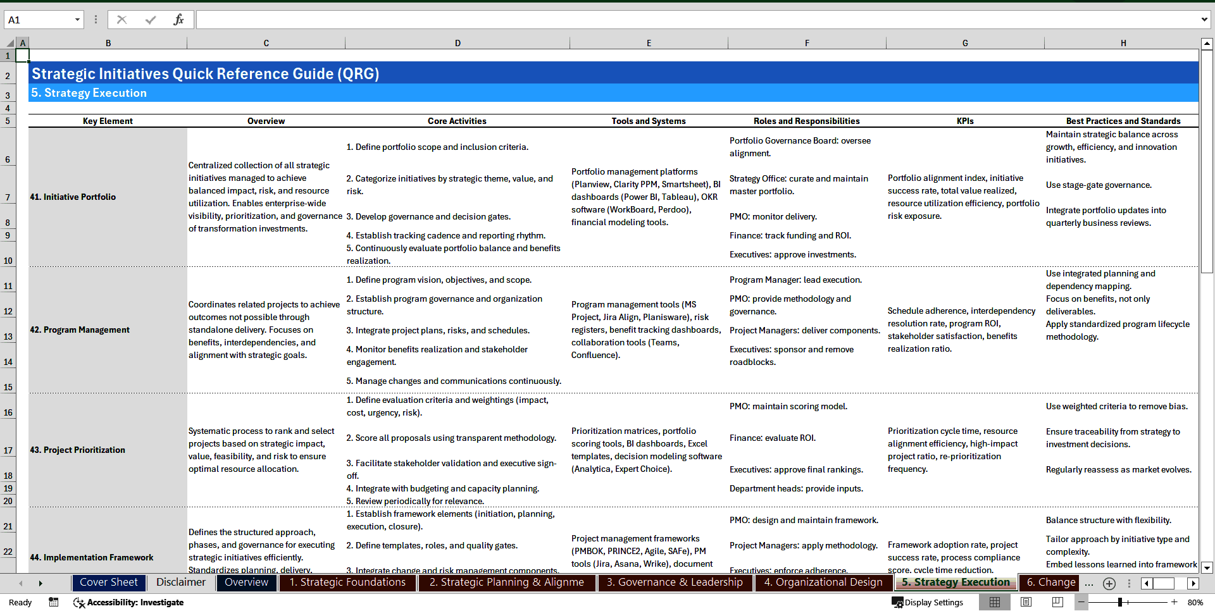Image resolution: width=1215 pixels, height=611 pixels.
Task: Open the all-sheets list via the ellipsis
Action: [1088, 583]
